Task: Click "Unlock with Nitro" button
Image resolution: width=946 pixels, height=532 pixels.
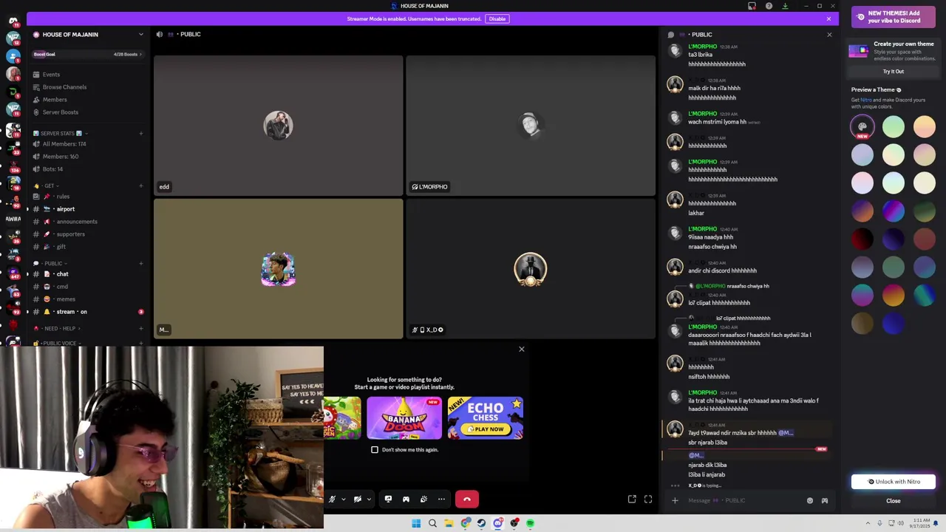Action: [894, 482]
